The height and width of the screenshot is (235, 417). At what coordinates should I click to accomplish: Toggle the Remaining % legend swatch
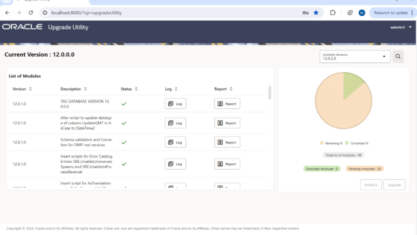pos(322,143)
